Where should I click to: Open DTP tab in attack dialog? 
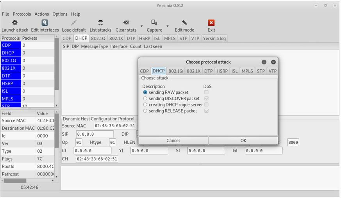click(208, 71)
